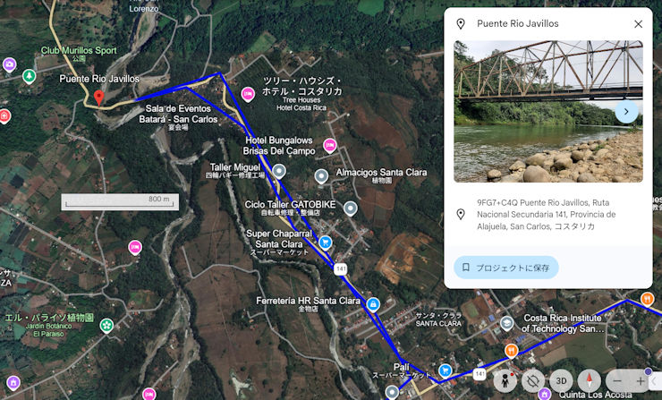Open the bridge photo thumbnail
The width and height of the screenshot is (662, 400).
(548, 112)
